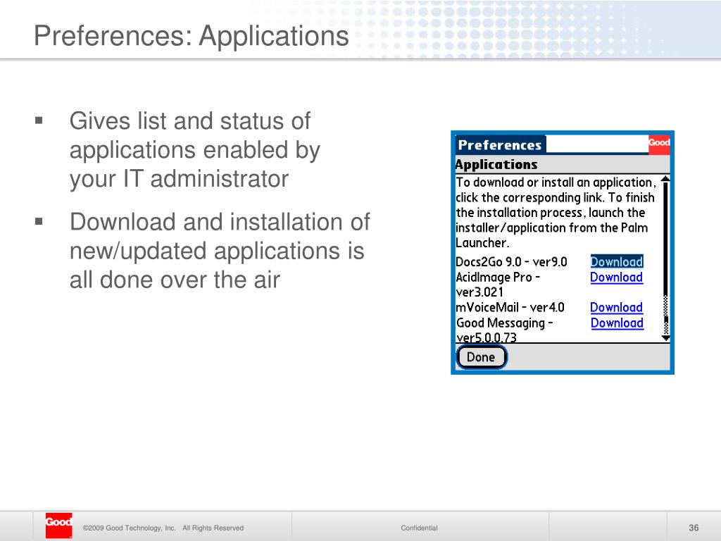Click bullet about applications enabled by administrator
The height and width of the screenshot is (541, 721).
(x=194, y=150)
